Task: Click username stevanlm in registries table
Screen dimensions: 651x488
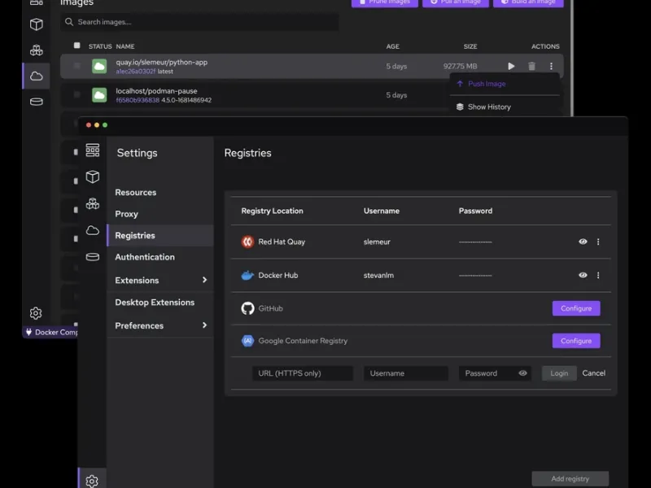Action: 378,275
